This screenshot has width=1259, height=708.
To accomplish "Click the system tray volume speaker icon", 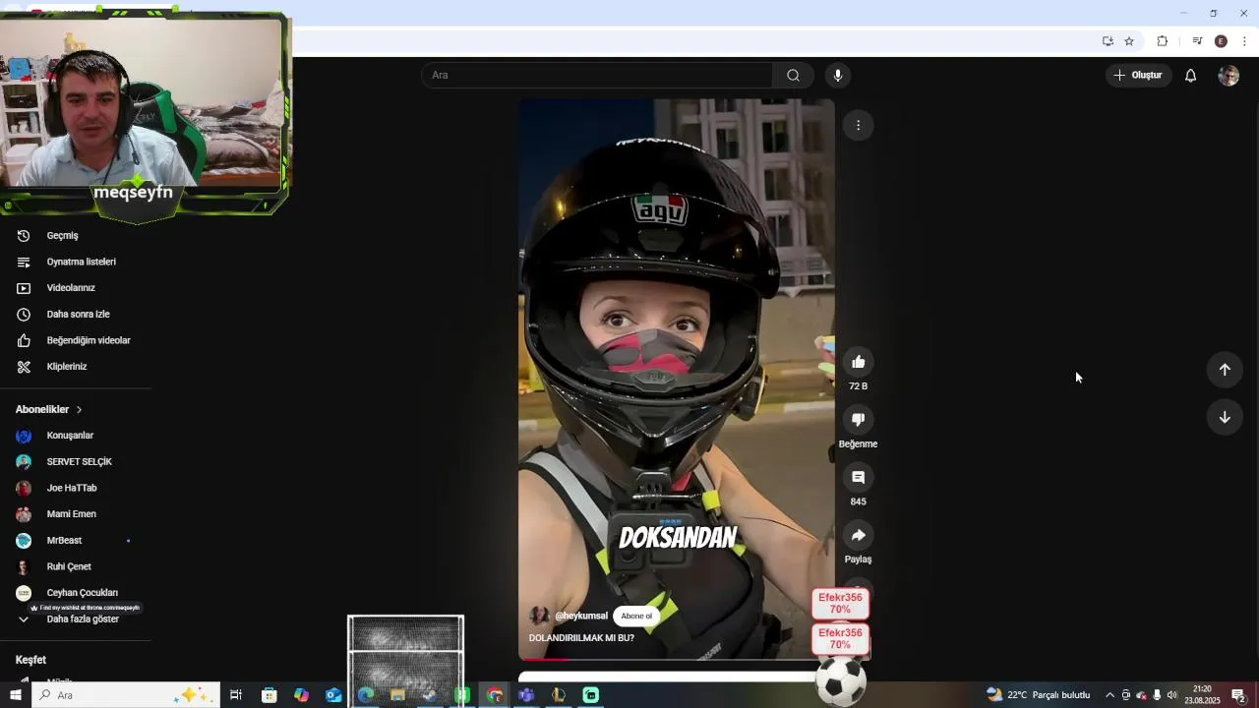I will click(1171, 695).
